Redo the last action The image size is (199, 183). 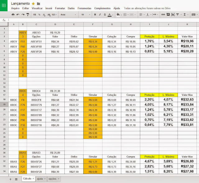(x=23, y=15)
